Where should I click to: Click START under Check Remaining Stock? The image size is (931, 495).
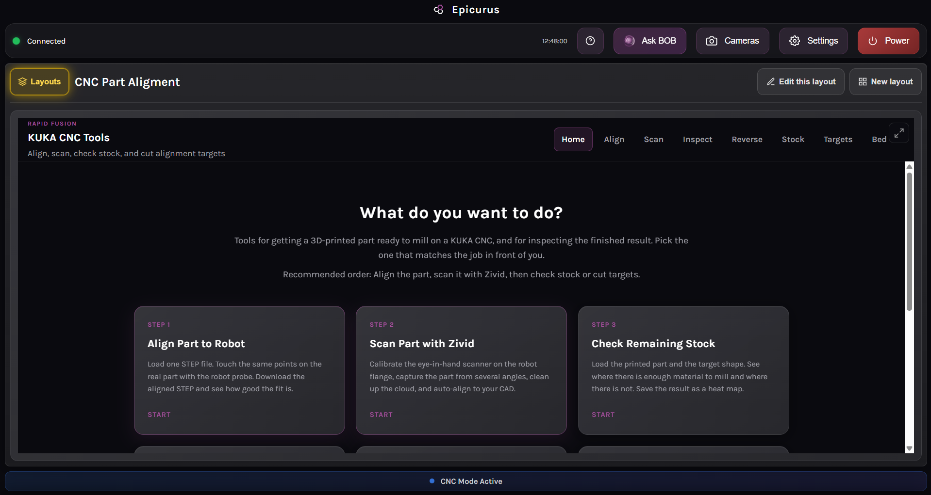(603, 415)
